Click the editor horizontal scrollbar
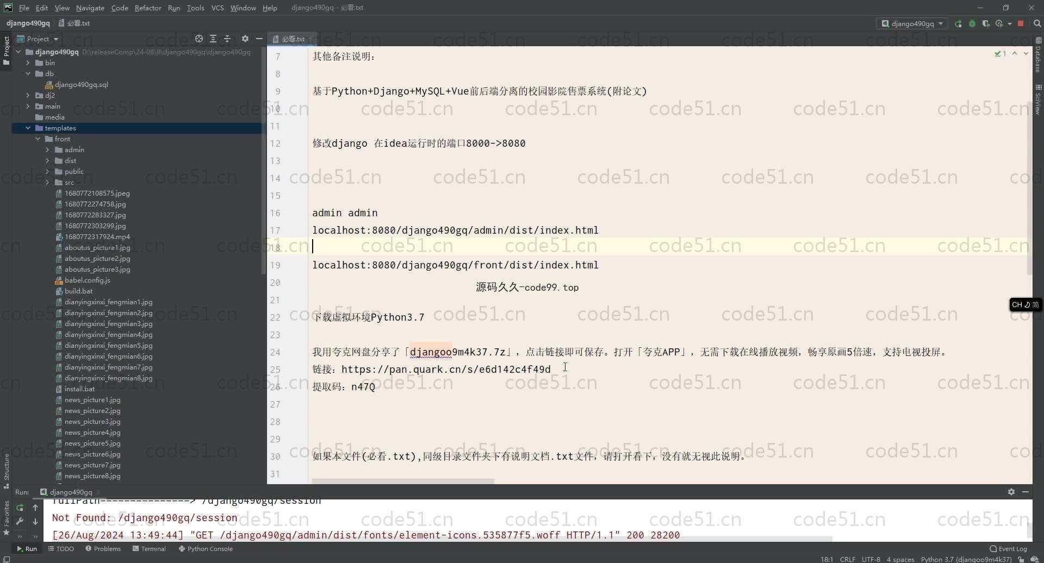 (x=403, y=481)
